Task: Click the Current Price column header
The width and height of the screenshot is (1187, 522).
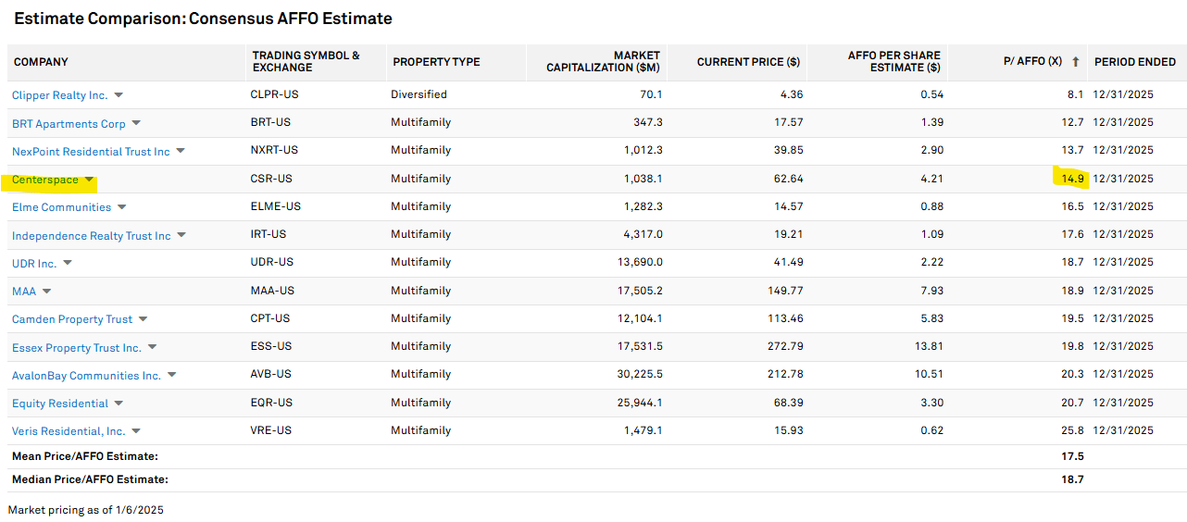Action: (x=748, y=62)
